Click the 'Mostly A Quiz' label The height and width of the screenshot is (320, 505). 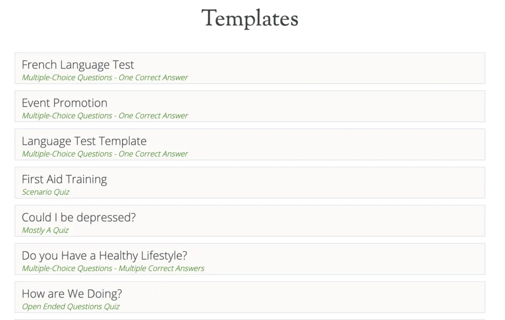click(x=45, y=230)
